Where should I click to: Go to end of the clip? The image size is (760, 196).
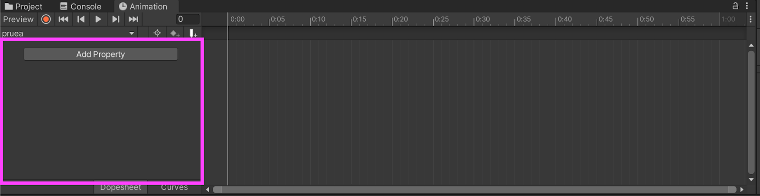coord(133,19)
